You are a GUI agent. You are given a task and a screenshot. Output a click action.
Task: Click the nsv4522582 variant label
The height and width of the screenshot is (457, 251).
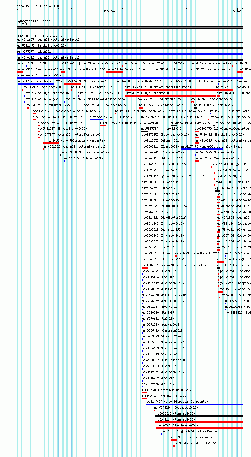[74, 146]
